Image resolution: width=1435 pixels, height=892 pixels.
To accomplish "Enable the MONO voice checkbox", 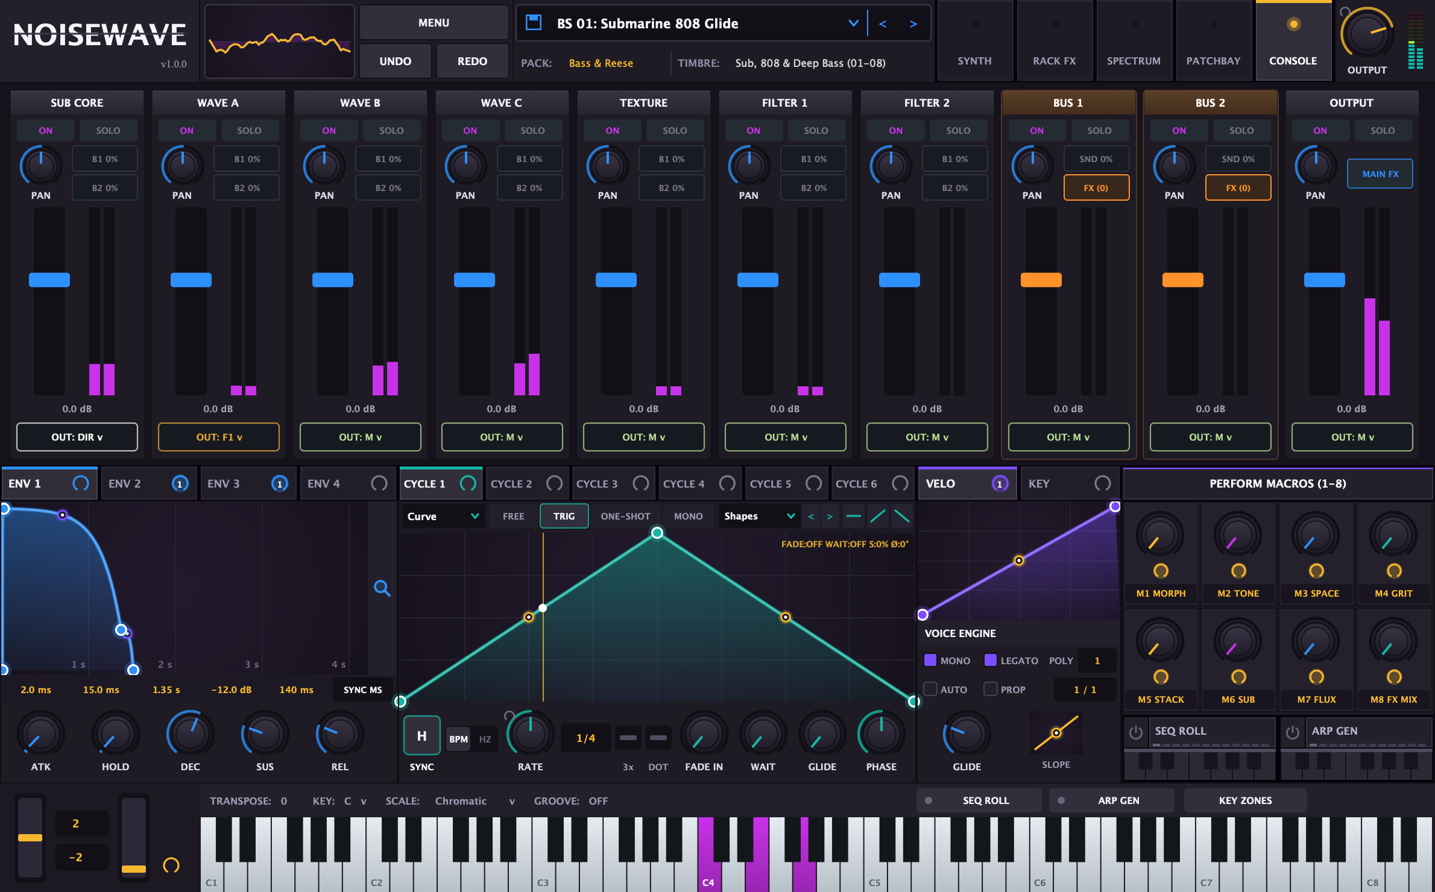I will pos(930,660).
